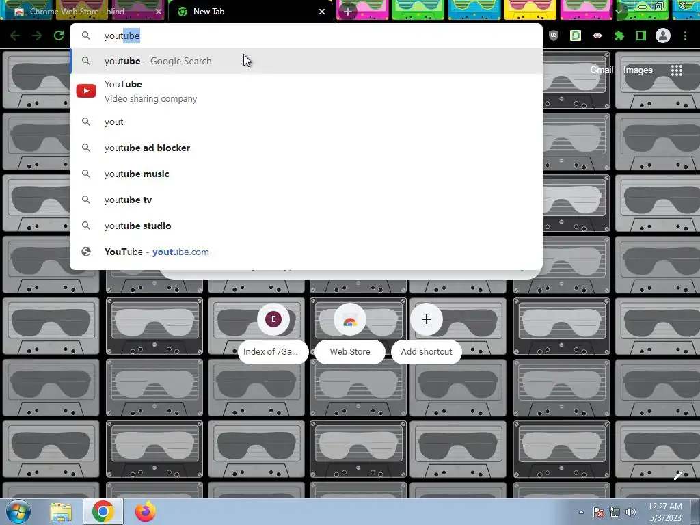Open the profile avatar menu
This screenshot has width=700, height=525.
pos(663,36)
